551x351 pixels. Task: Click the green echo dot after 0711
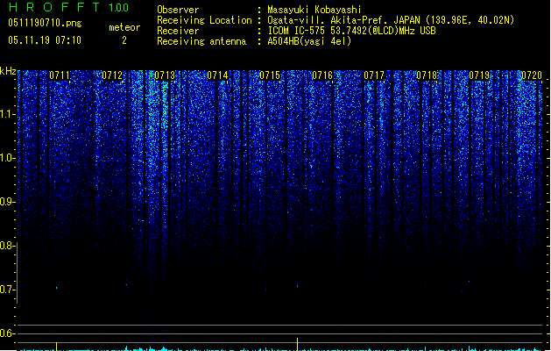coord(57,288)
